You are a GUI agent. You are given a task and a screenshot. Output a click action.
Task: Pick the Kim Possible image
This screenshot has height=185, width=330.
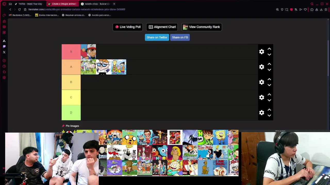(190, 152)
